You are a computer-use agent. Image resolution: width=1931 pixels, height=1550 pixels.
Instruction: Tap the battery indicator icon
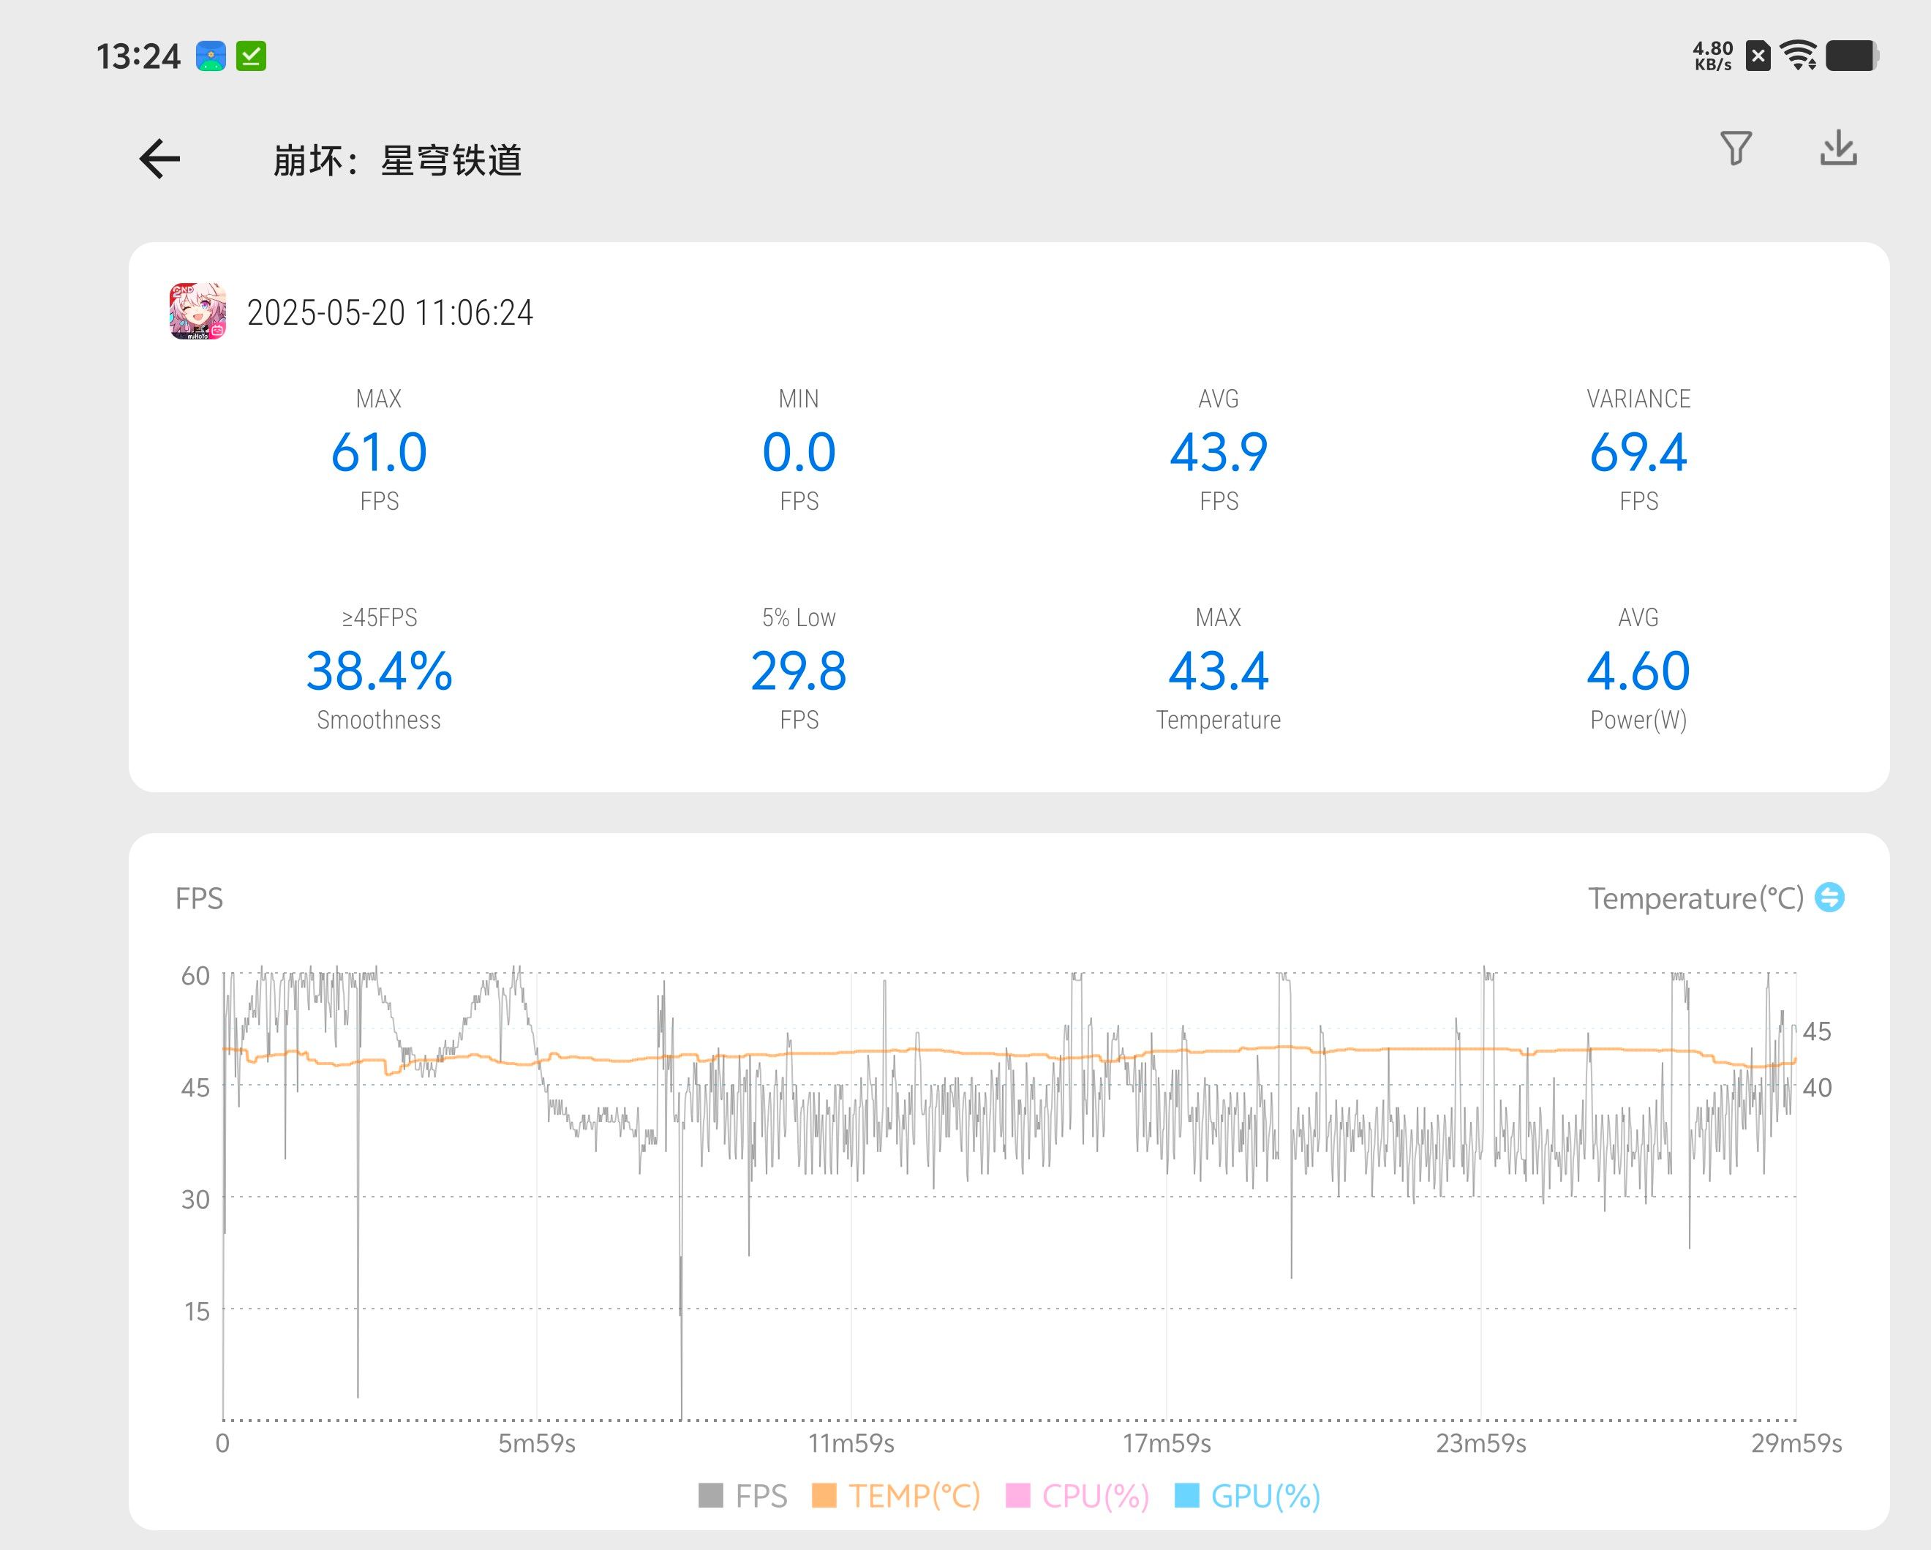(x=1852, y=56)
